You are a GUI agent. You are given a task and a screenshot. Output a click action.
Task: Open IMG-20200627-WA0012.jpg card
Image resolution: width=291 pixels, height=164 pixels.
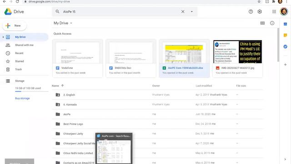237,58
